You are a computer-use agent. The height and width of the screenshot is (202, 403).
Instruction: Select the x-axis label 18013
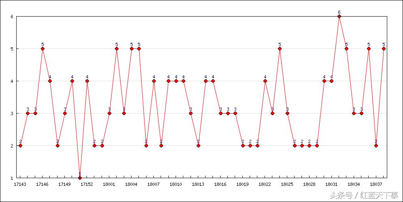198,184
